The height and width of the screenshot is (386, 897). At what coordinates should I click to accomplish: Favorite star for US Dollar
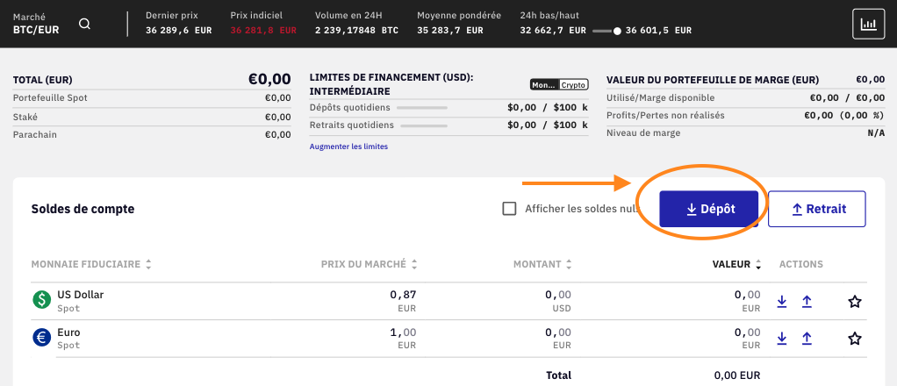pyautogui.click(x=855, y=302)
